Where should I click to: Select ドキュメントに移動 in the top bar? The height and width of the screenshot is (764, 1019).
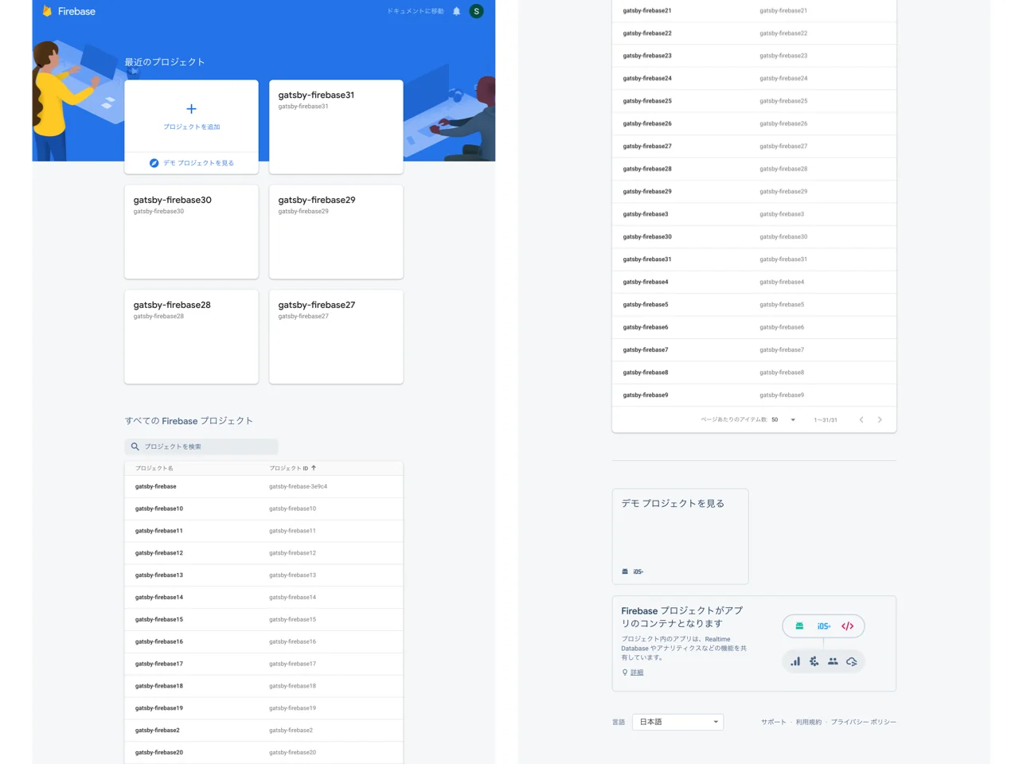414,11
